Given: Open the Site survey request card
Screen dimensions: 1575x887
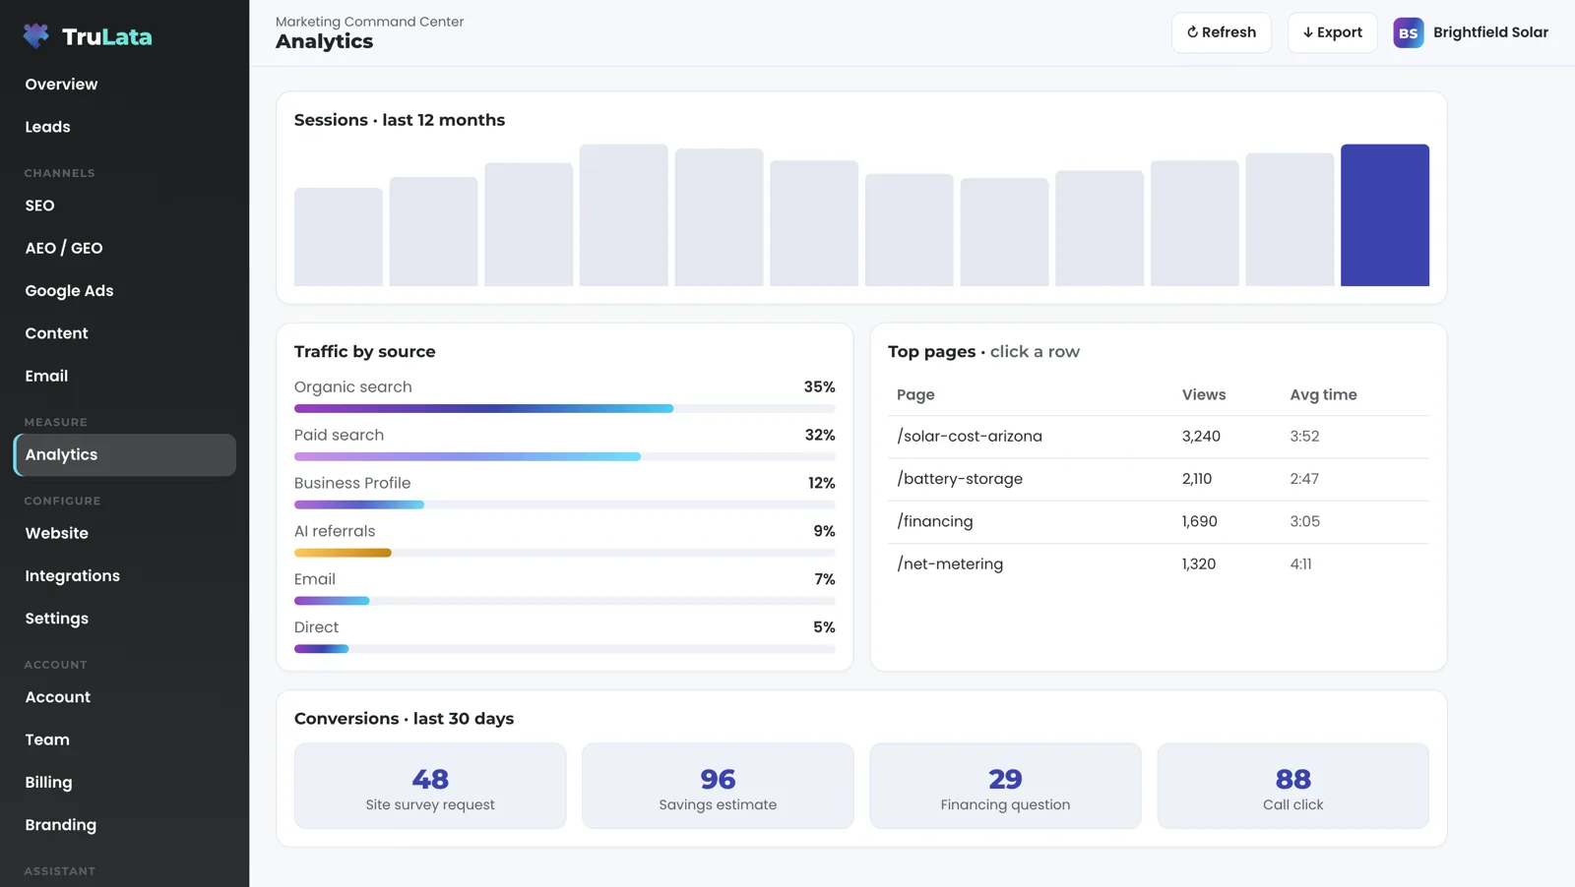Looking at the screenshot, I should [430, 786].
